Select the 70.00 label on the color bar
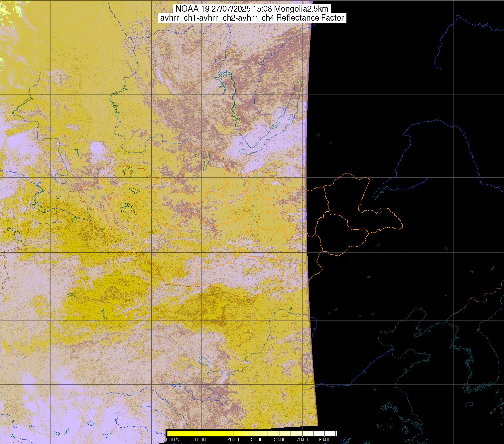This screenshot has width=504, height=444. 303,440
